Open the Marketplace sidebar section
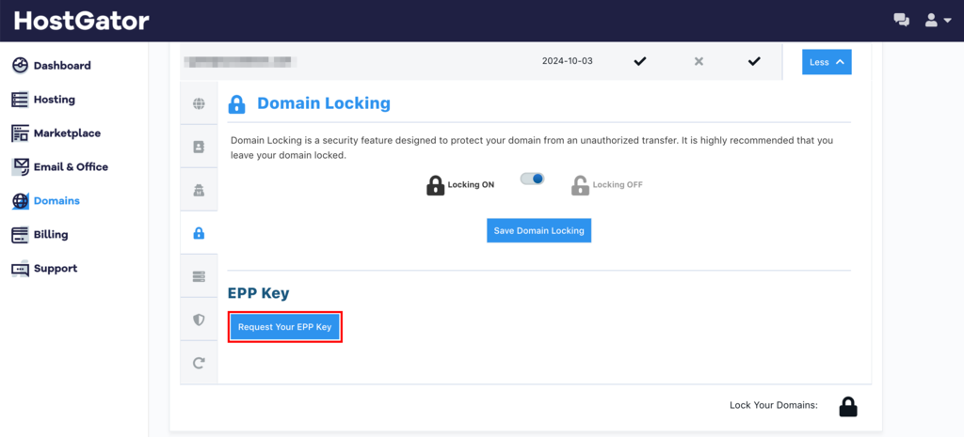 tap(67, 133)
